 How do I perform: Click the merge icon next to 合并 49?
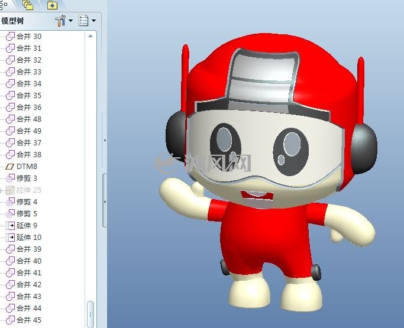(10, 131)
